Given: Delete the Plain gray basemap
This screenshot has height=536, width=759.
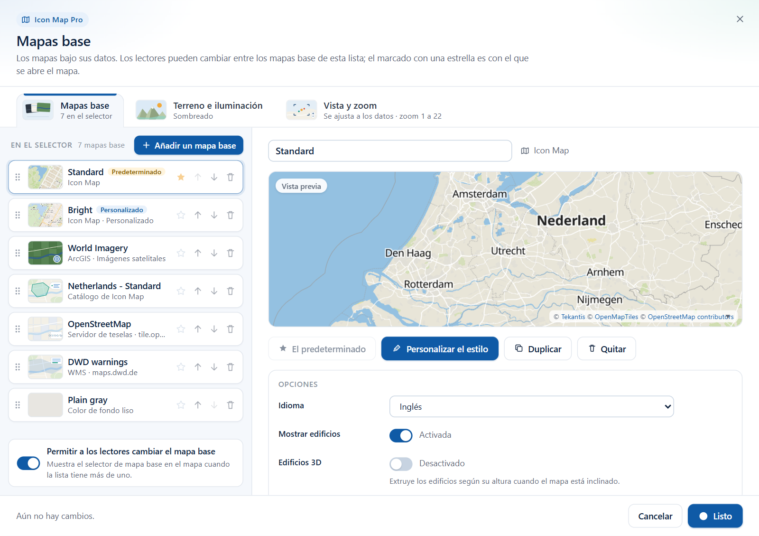Looking at the screenshot, I should (x=231, y=405).
